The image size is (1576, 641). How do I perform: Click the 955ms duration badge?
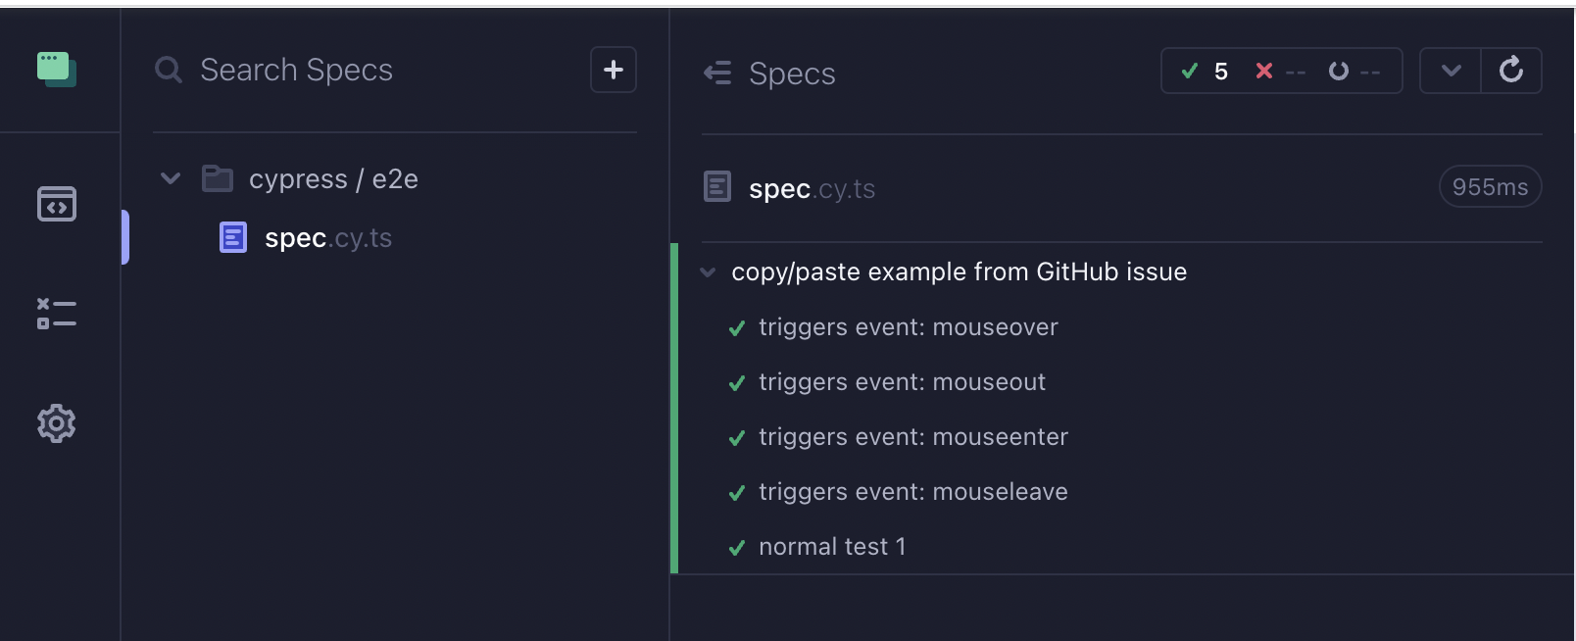coord(1489,186)
